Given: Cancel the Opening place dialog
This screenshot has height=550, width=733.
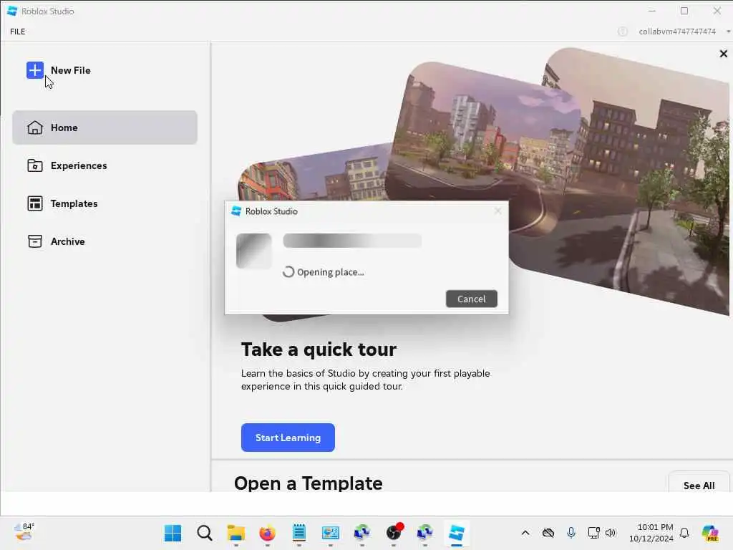Looking at the screenshot, I should (471, 299).
